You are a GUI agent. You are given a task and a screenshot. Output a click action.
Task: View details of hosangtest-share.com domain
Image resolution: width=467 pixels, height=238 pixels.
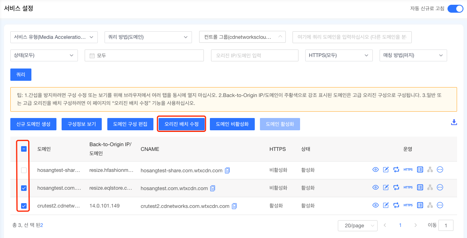point(375,170)
